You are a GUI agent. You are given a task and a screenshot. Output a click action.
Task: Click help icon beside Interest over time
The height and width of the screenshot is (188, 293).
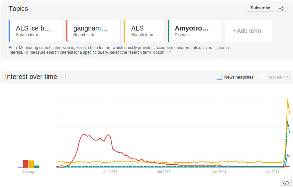(x=65, y=77)
